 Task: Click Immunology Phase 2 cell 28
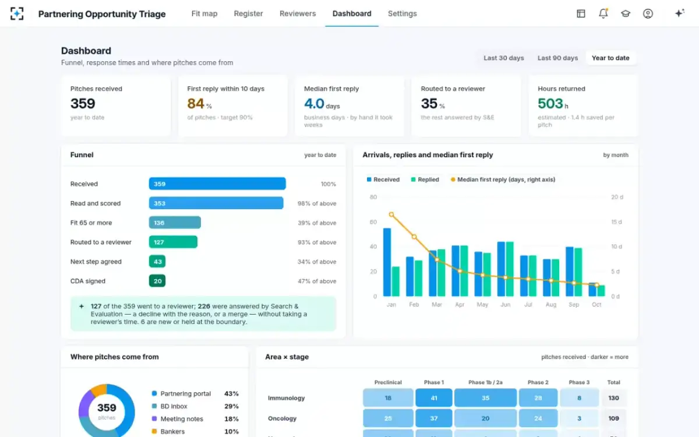[538, 398]
